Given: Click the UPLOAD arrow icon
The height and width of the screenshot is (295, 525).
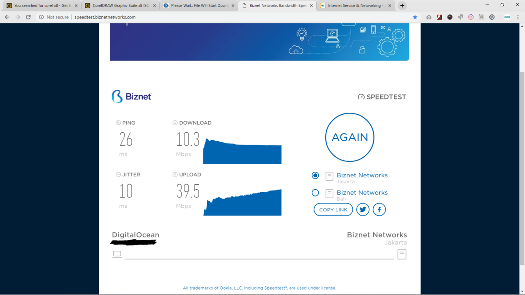Looking at the screenshot, I should 175,175.
